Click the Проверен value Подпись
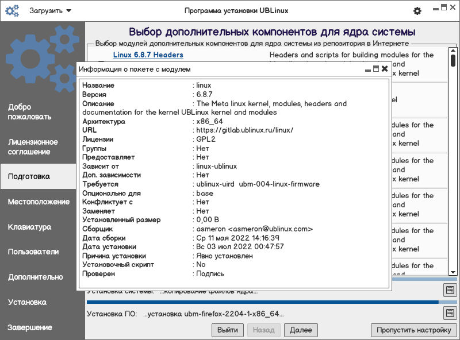460x340 pixels. (x=210, y=274)
